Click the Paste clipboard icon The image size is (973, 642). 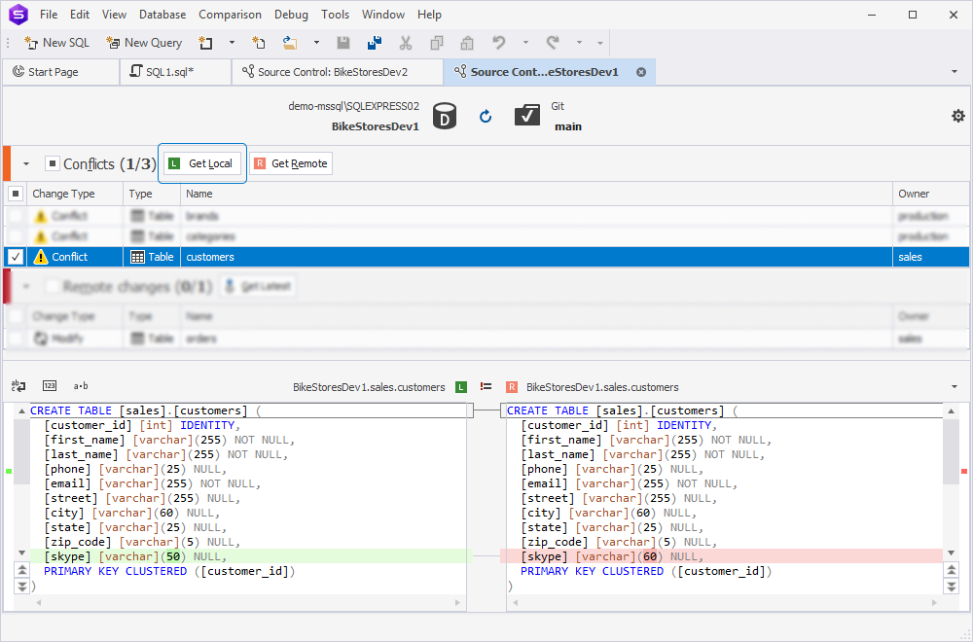pos(467,43)
